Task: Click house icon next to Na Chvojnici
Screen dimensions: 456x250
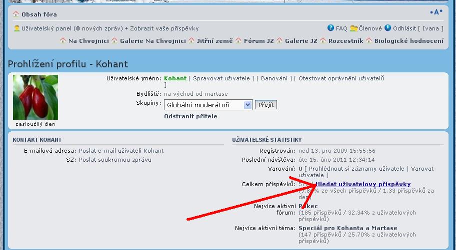Action: pos(63,41)
